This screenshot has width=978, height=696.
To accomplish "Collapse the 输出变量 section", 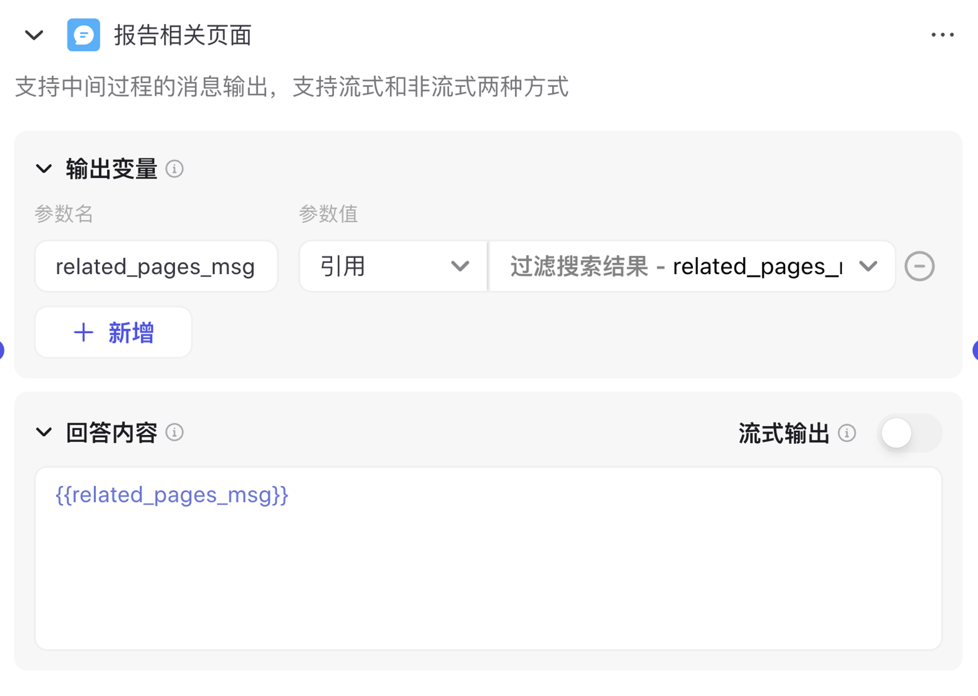I will point(44,169).
